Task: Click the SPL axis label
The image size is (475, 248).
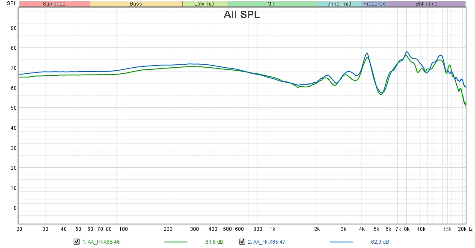Action: (x=12, y=3)
